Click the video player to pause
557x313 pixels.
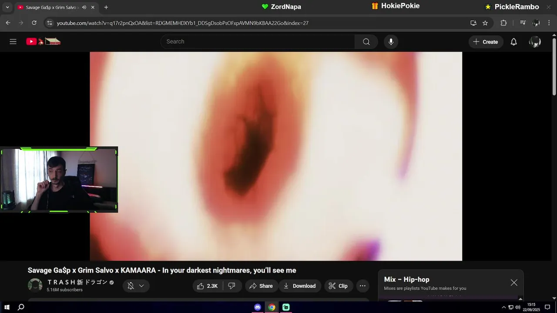tap(276, 156)
